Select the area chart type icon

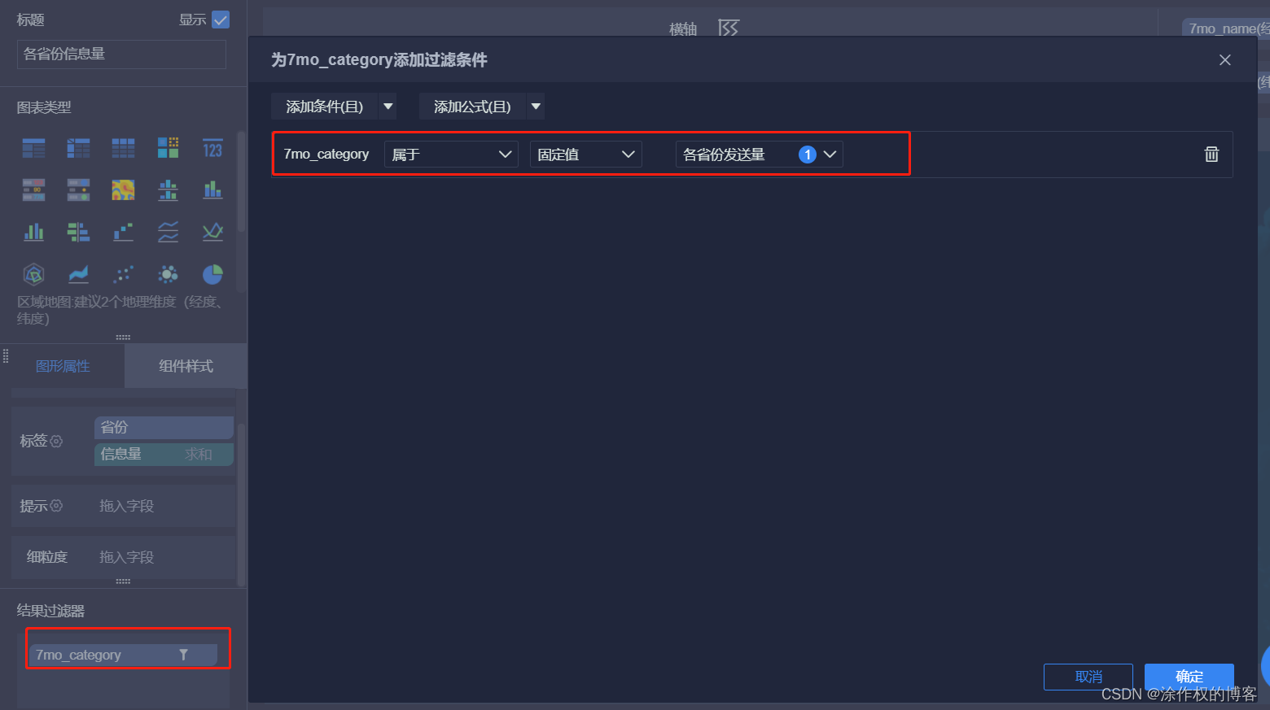78,274
